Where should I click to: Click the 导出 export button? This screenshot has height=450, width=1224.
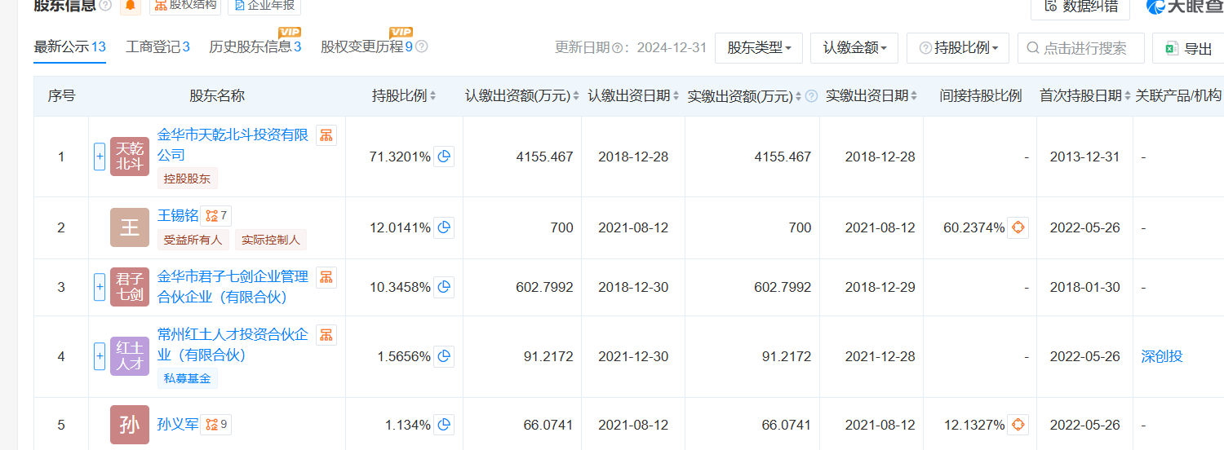pyautogui.click(x=1189, y=49)
